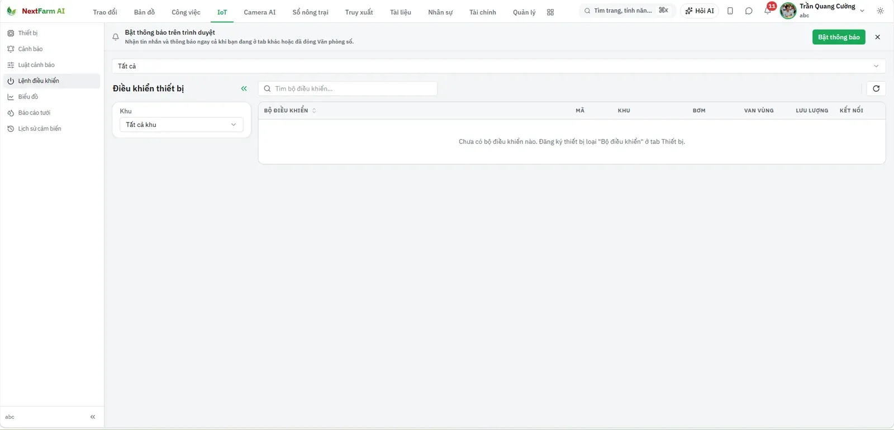Select Lệnh điều khiển in sidebar

click(x=51, y=81)
